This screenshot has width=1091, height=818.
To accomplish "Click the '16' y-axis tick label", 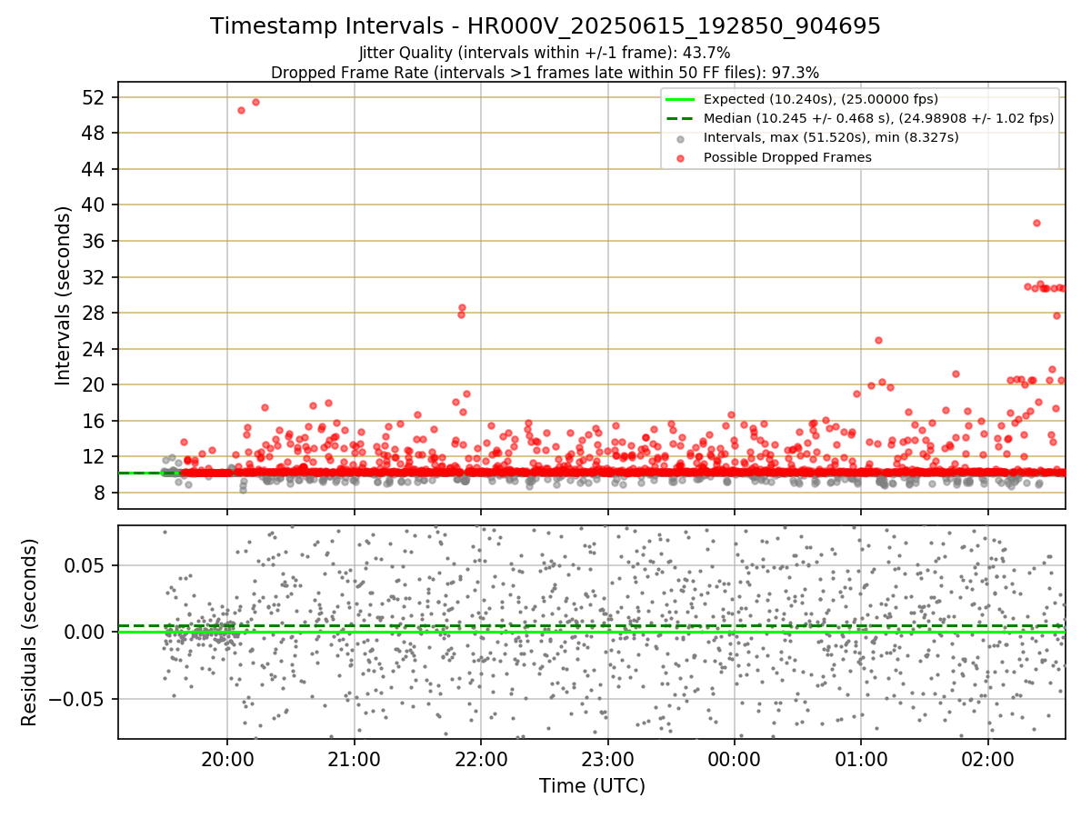I will [x=95, y=421].
